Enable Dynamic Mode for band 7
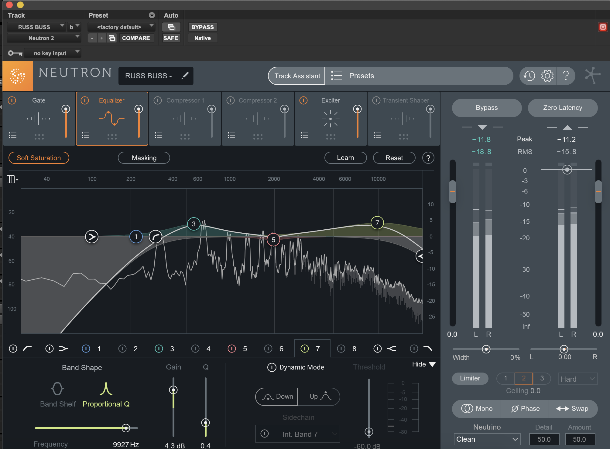 [x=272, y=367]
